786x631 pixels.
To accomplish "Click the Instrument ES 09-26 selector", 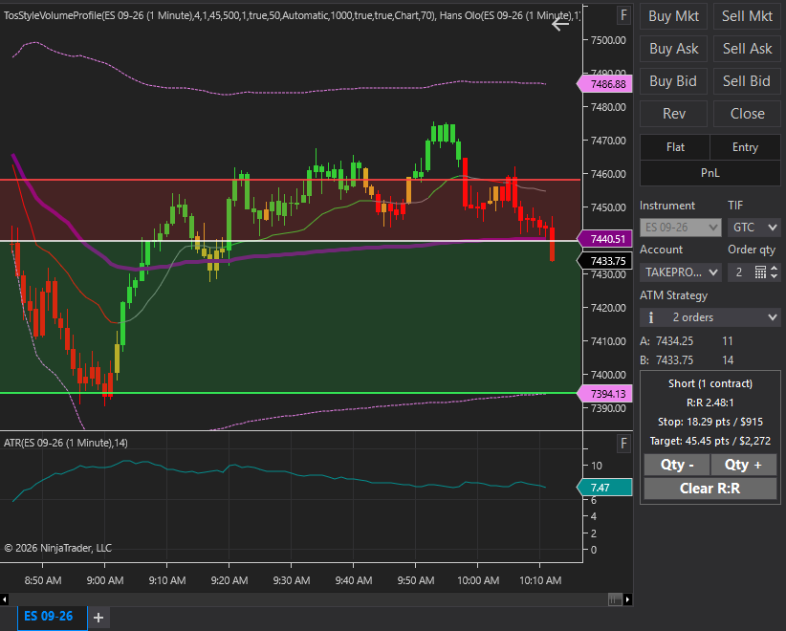I will coord(680,228).
